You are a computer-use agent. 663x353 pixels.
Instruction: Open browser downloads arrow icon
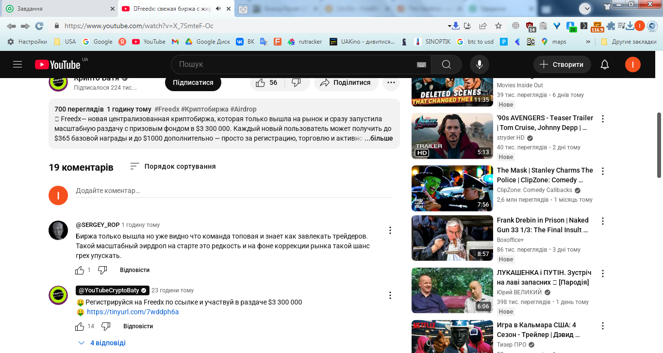(630, 26)
